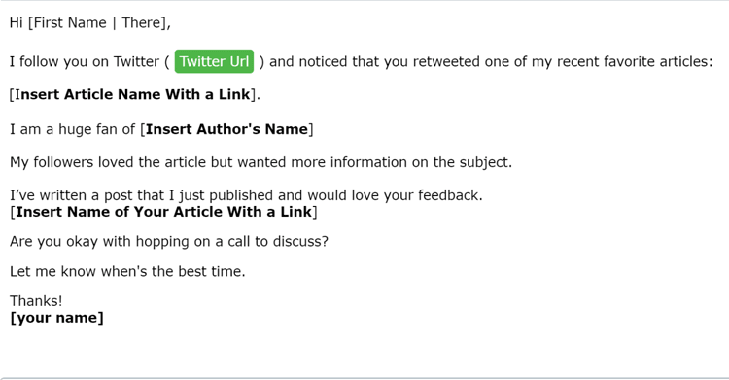Place cursor in "I follow you on Twitter" text

85,62
